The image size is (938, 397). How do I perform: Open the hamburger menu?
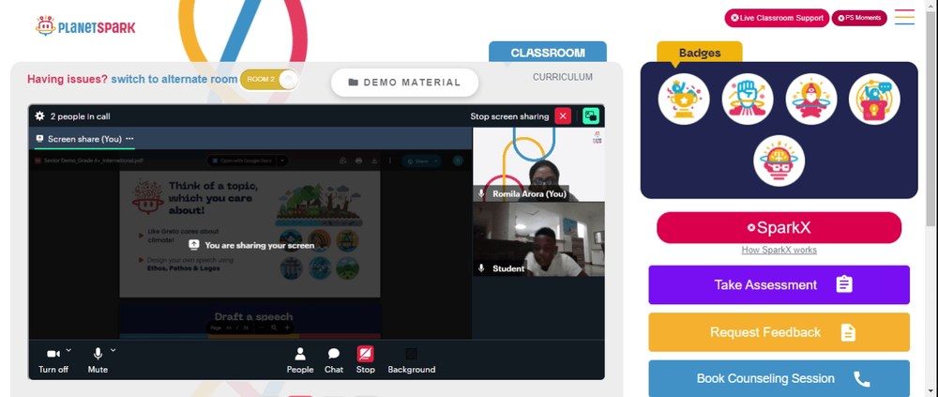[x=904, y=17]
